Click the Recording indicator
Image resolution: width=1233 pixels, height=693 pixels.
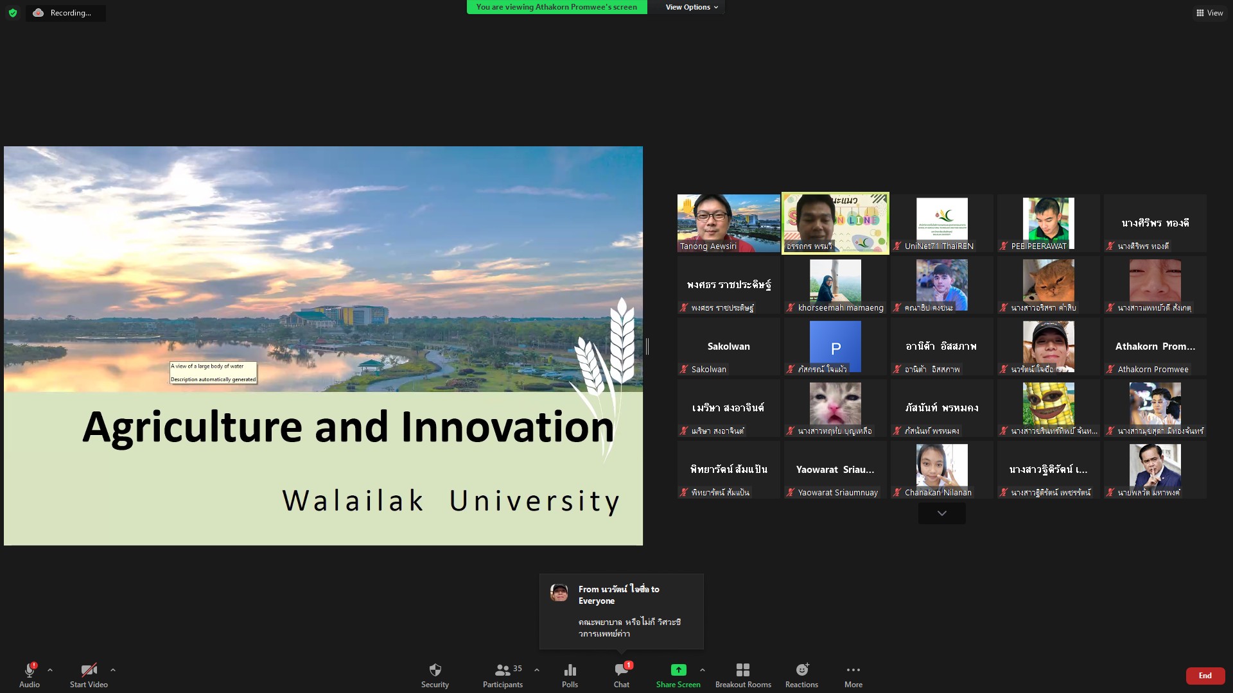tap(65, 13)
